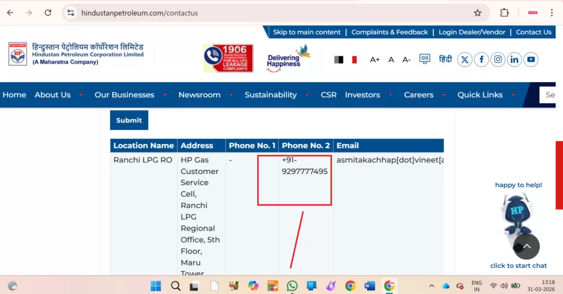The height and width of the screenshot is (294, 563).
Task: Open the Instagram social icon
Action: pos(498,59)
